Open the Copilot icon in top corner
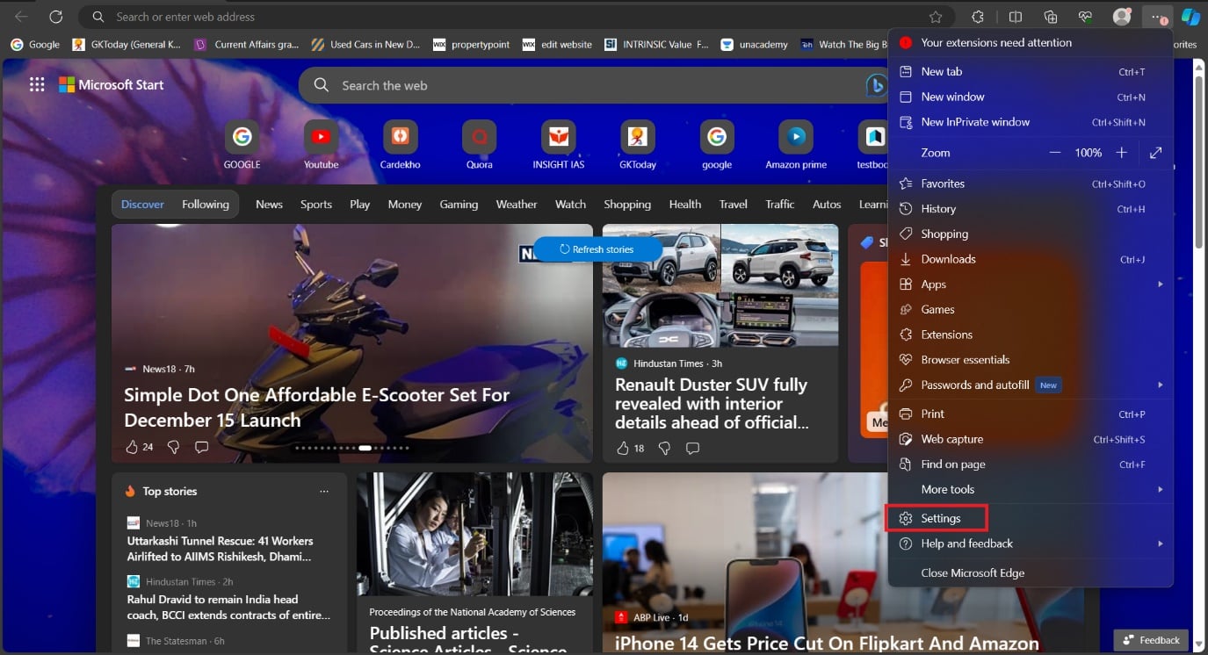The image size is (1208, 655). click(1190, 17)
